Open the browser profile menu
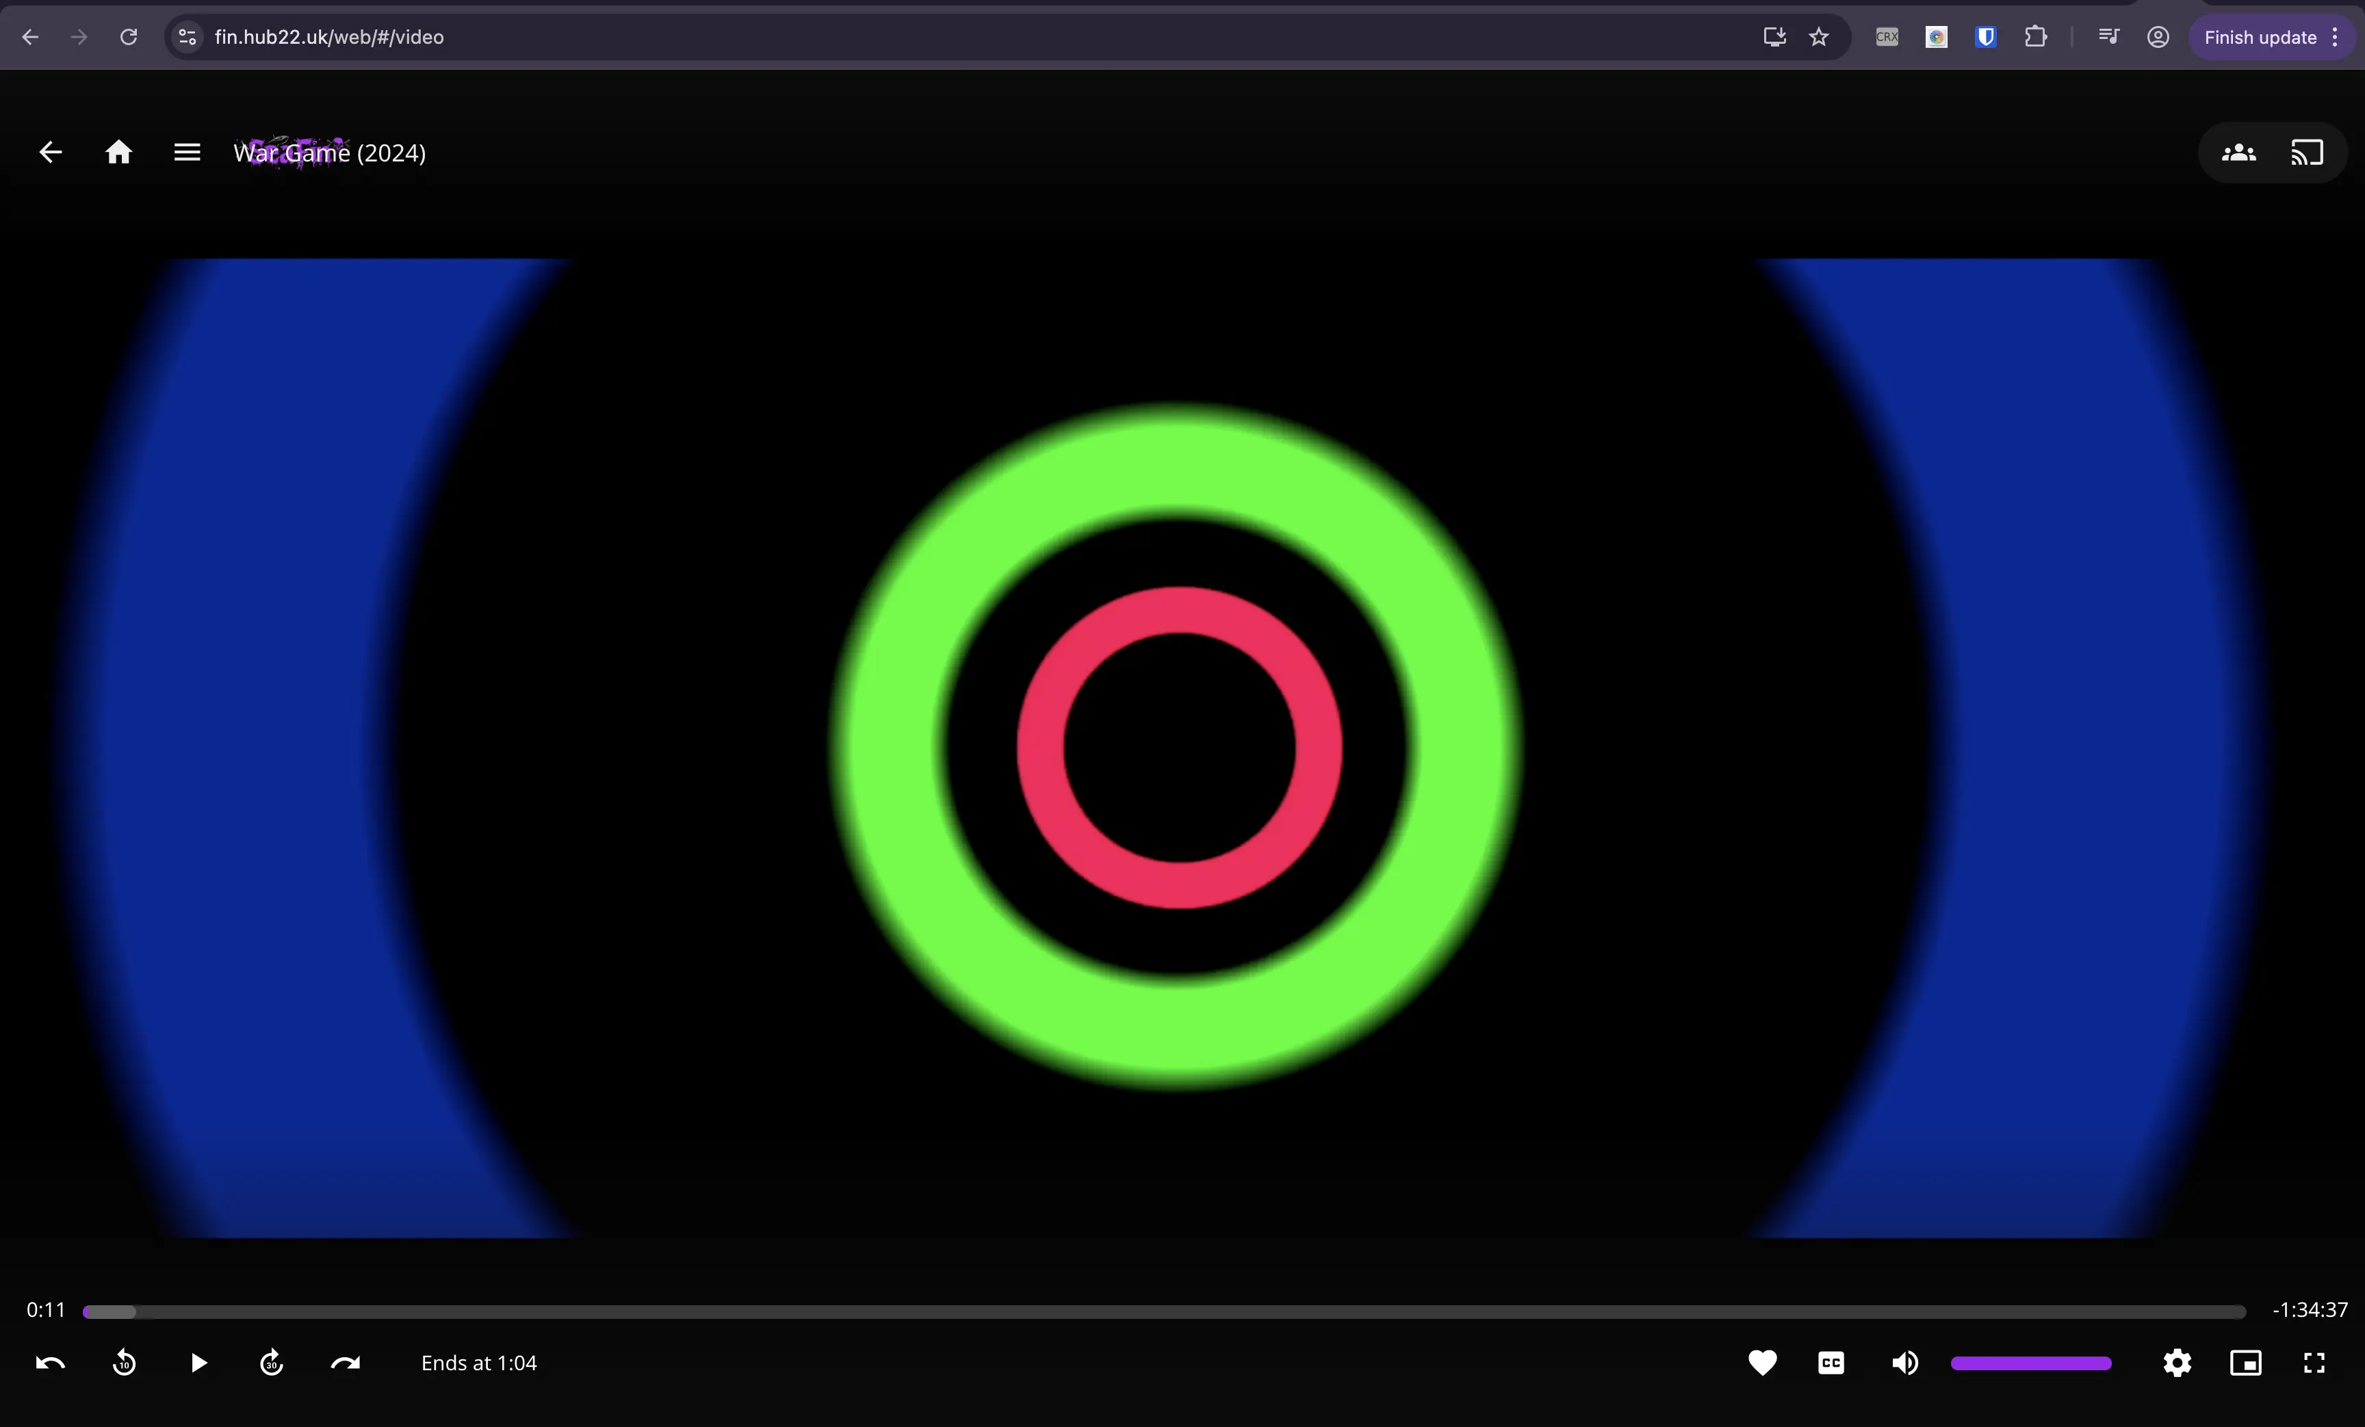The image size is (2365, 1427). click(2158, 38)
